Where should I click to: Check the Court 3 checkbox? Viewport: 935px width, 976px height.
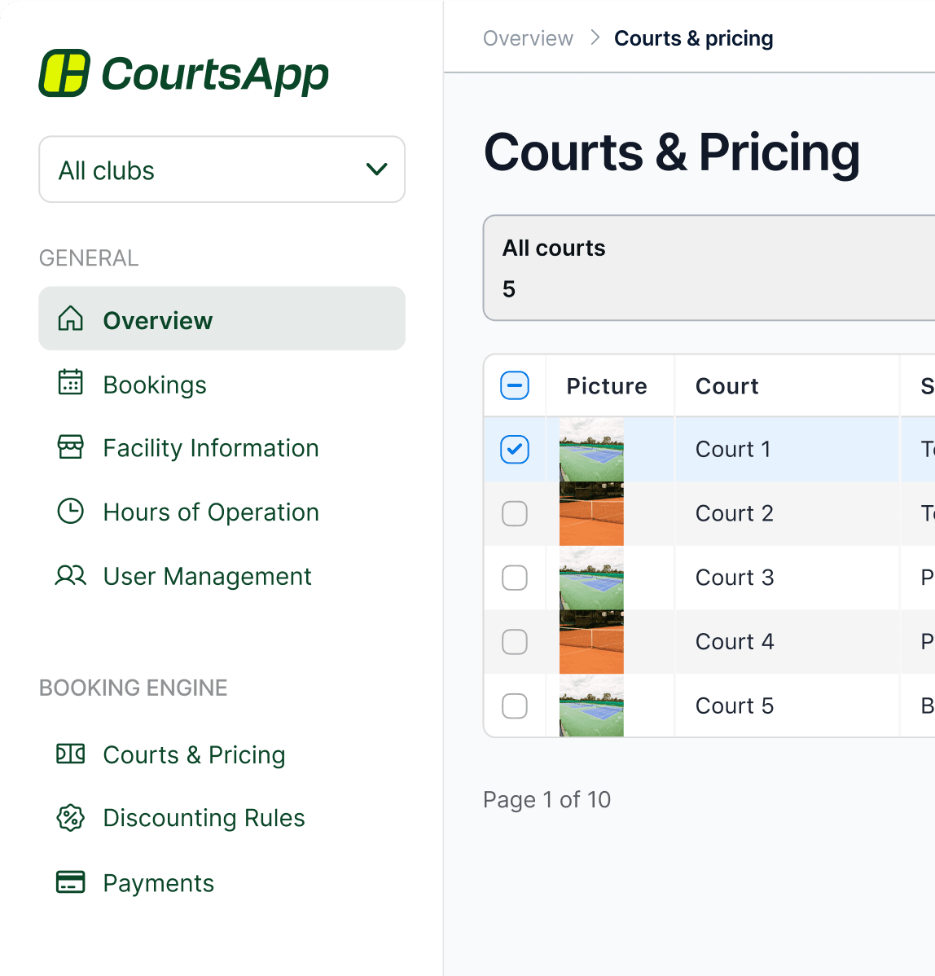click(515, 578)
